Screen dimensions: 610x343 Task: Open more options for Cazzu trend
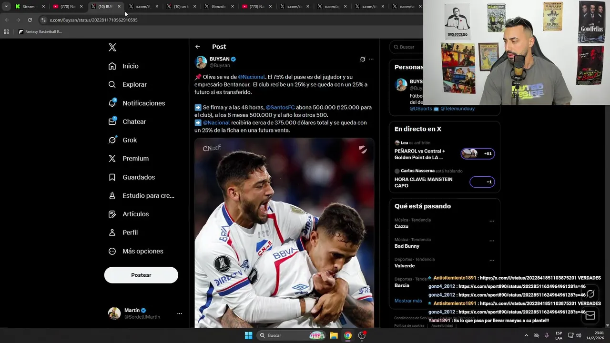[x=492, y=221]
